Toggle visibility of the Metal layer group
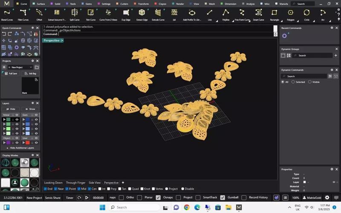Viewport: 341px width, 213px height. pos(17,115)
